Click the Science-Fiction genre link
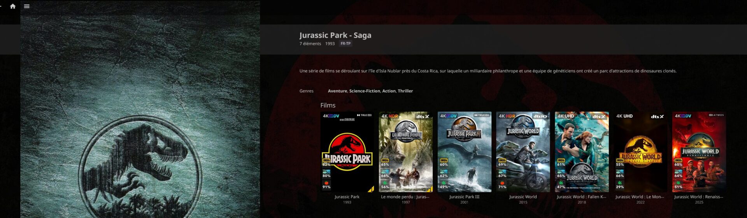This screenshot has width=747, height=218. point(365,91)
